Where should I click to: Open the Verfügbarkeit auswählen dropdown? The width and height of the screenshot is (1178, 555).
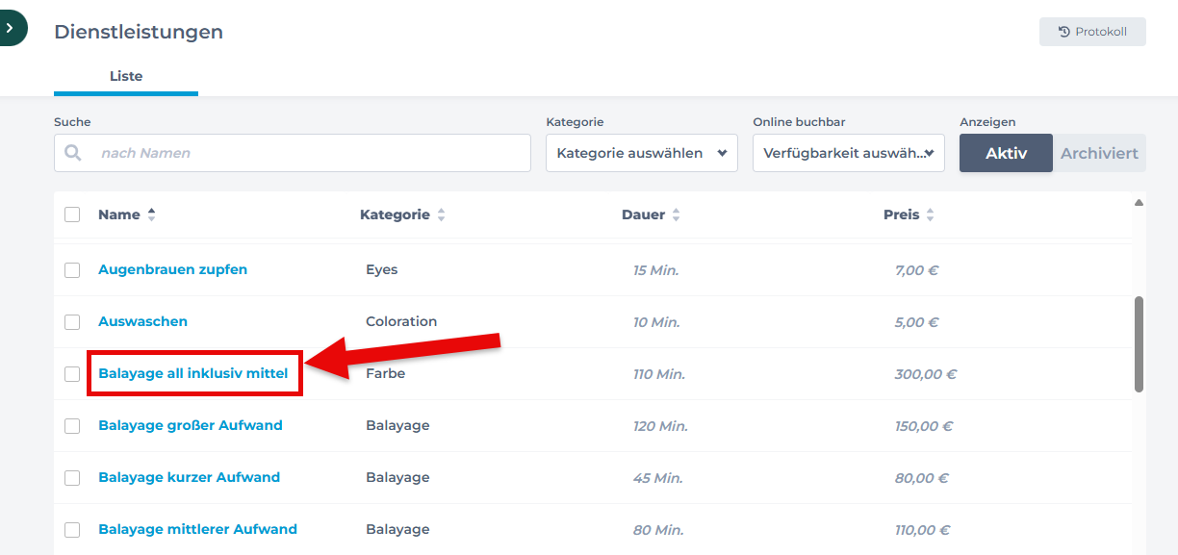tap(849, 153)
